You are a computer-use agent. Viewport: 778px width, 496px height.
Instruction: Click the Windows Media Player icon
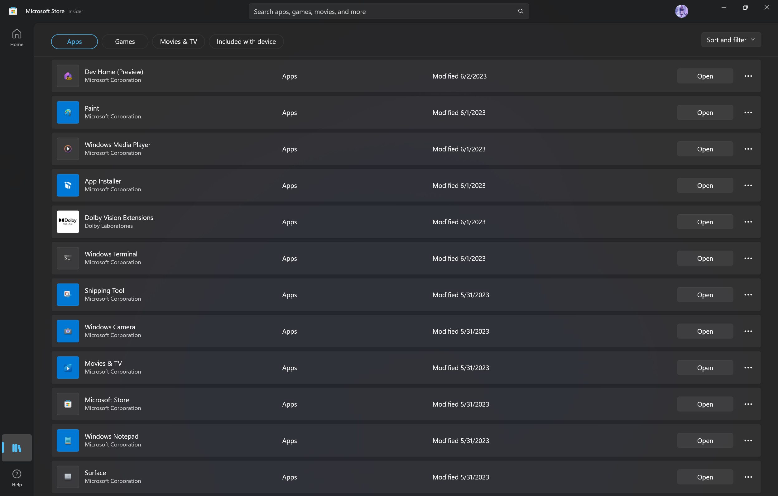[68, 149]
